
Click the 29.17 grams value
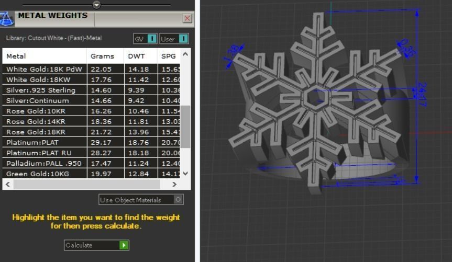pos(101,142)
